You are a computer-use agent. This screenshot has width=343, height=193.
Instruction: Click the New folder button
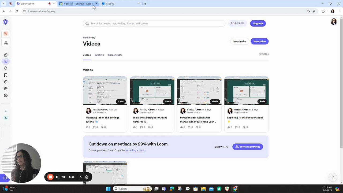(240, 41)
